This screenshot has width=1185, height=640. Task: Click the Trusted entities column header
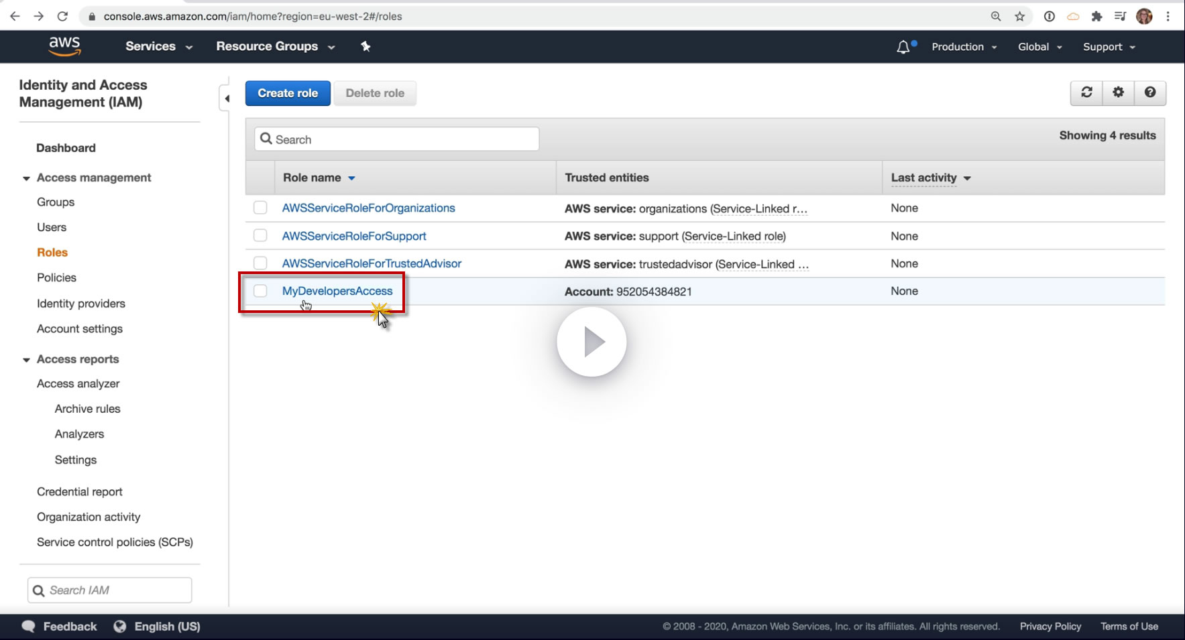tap(607, 178)
